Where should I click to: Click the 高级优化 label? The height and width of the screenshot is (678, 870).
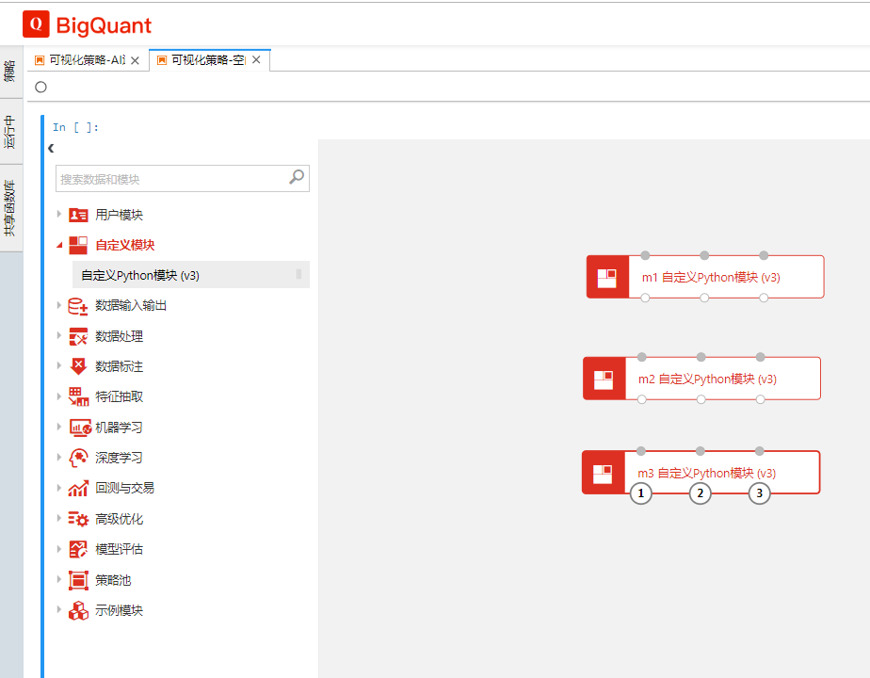[120, 519]
